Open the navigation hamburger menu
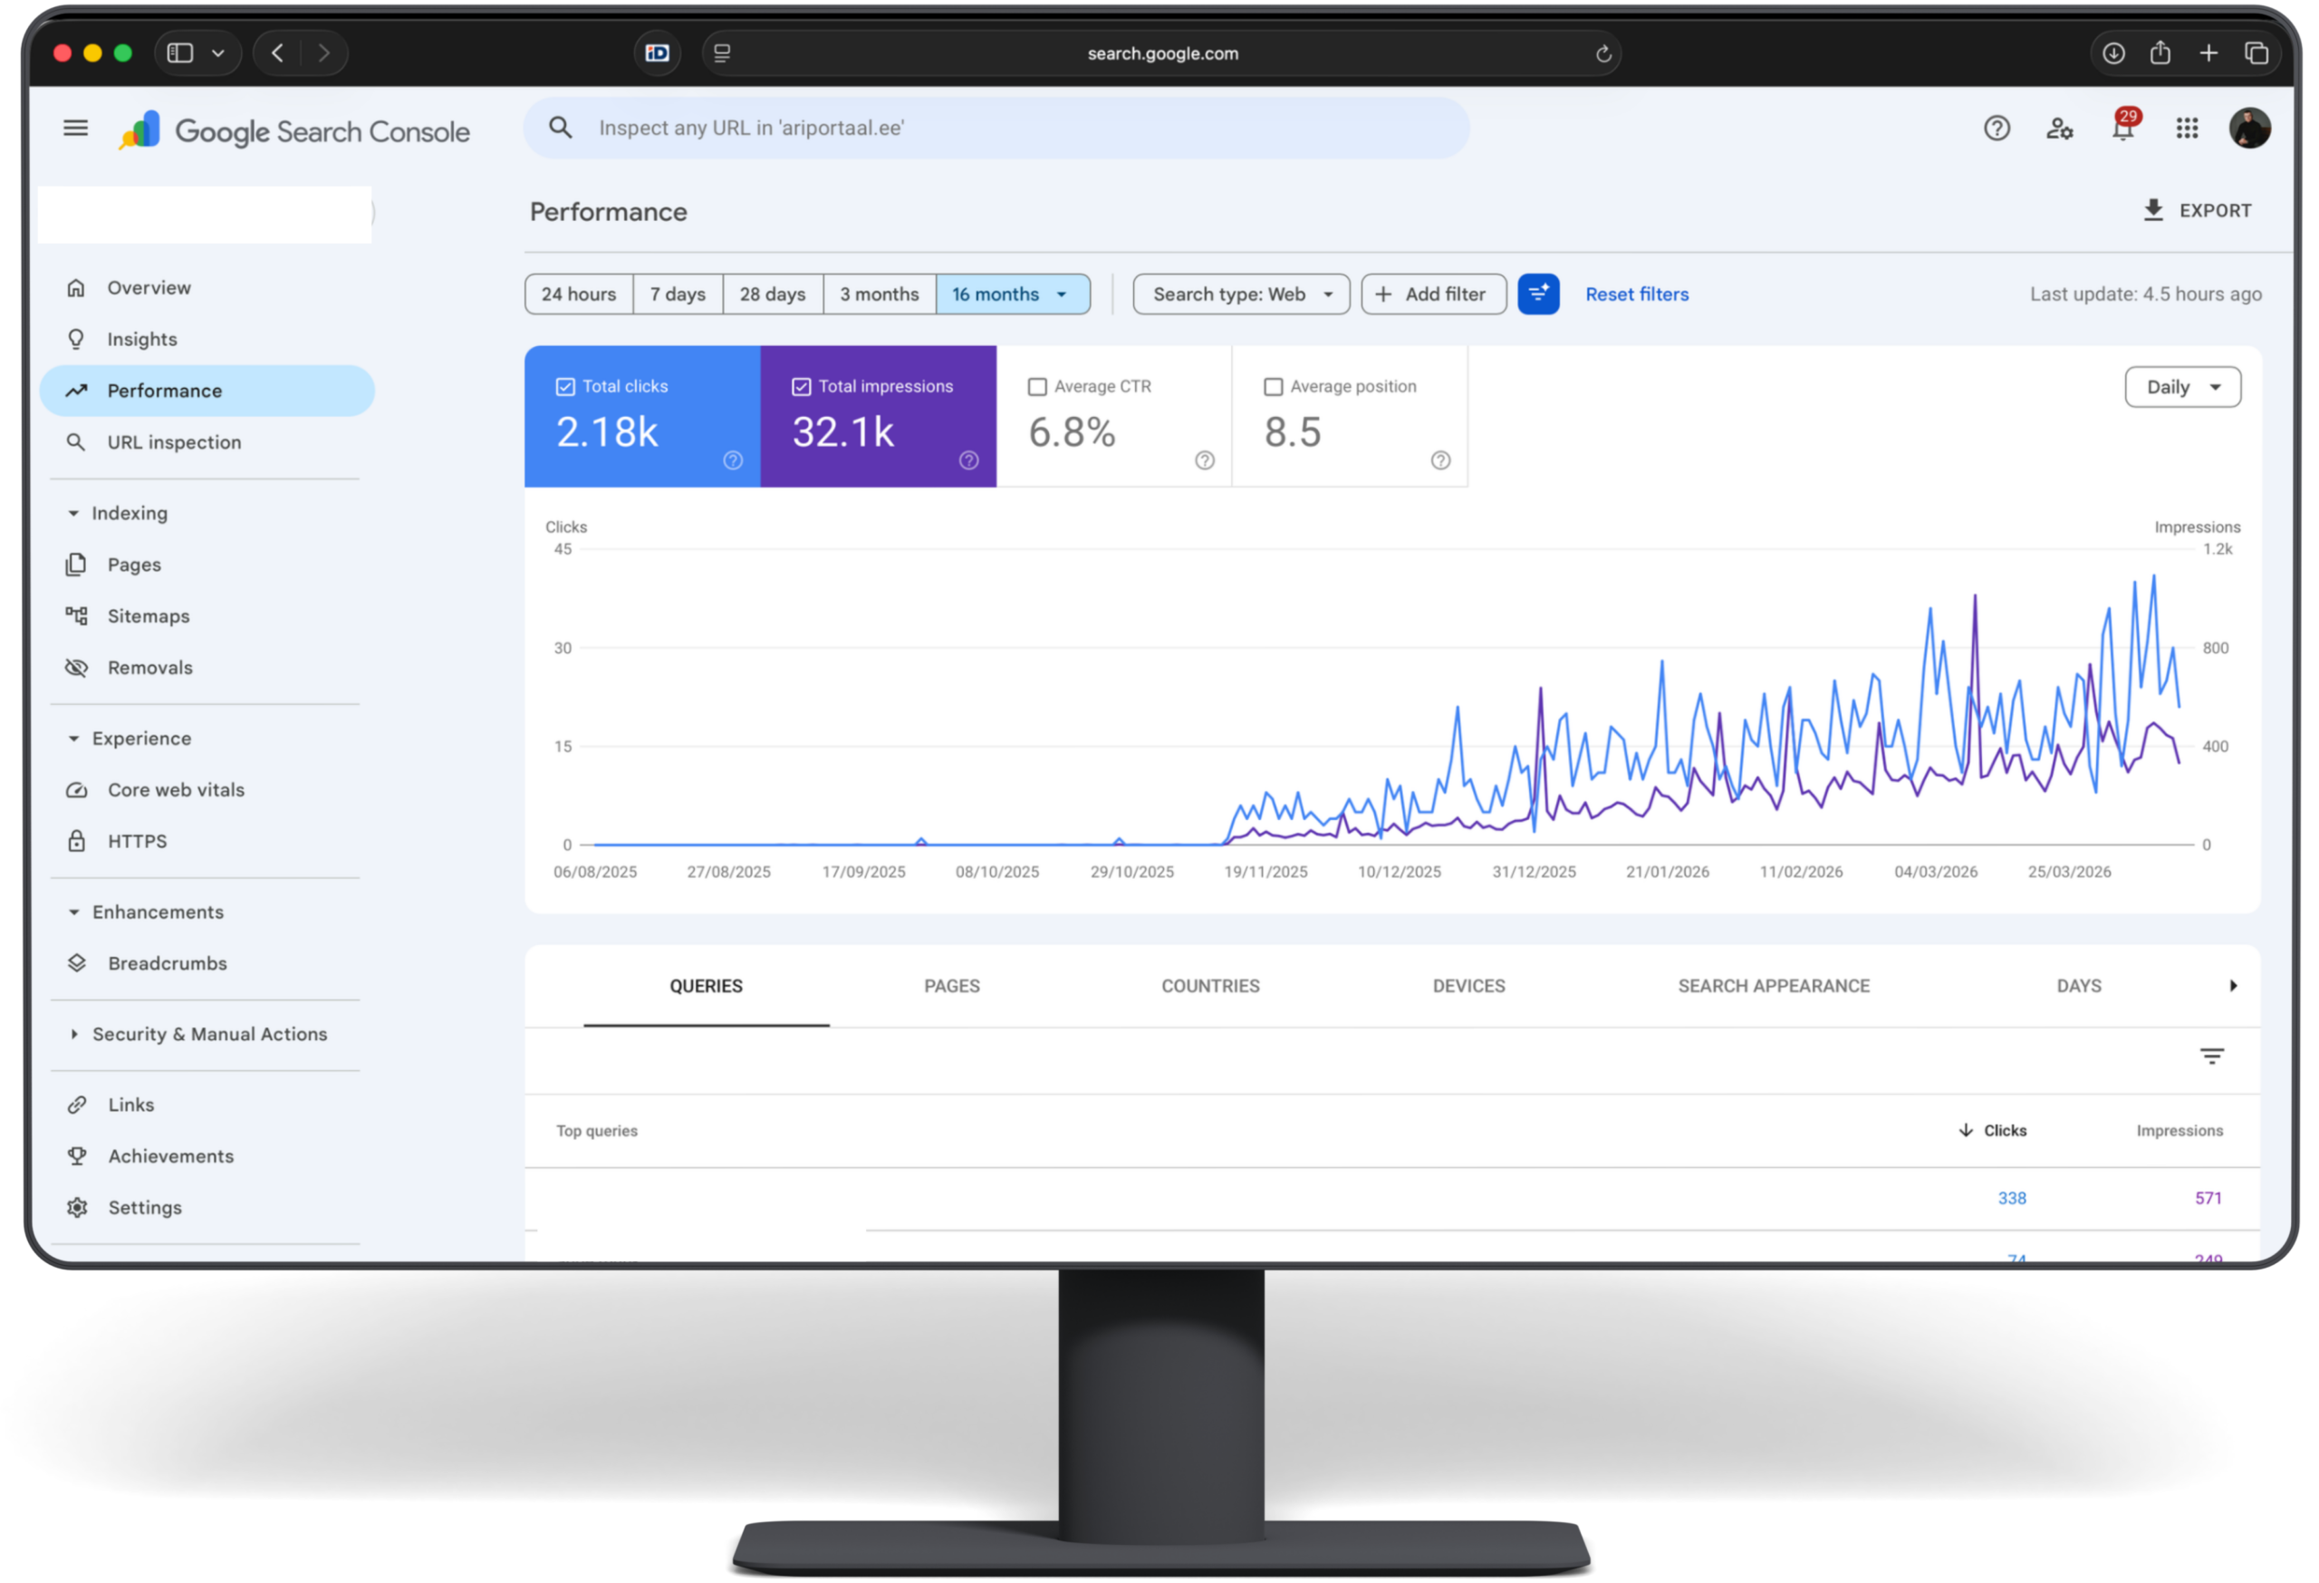 [x=76, y=128]
